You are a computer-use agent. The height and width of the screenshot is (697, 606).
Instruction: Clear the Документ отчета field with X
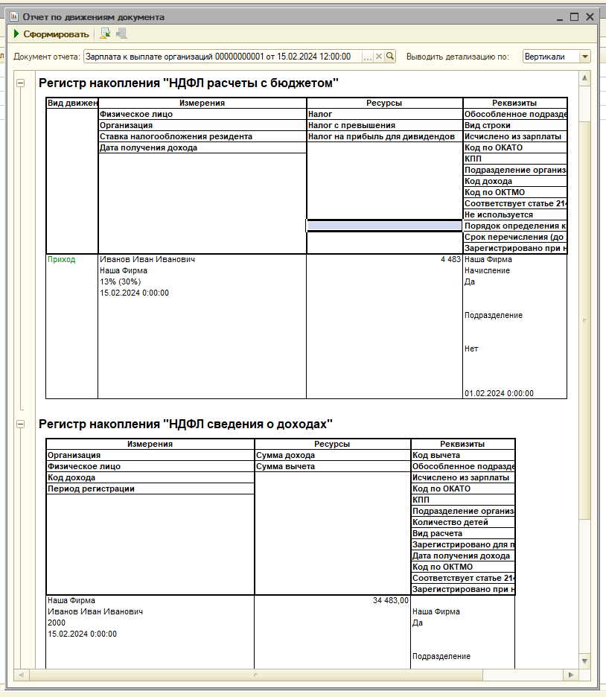click(378, 57)
